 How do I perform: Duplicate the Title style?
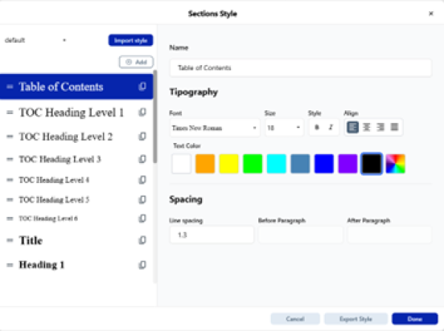tap(143, 241)
